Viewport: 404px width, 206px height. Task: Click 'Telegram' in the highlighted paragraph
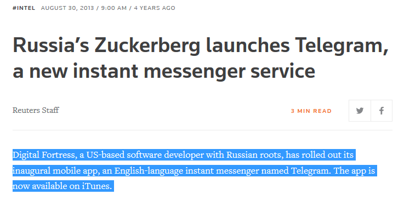coord(311,171)
